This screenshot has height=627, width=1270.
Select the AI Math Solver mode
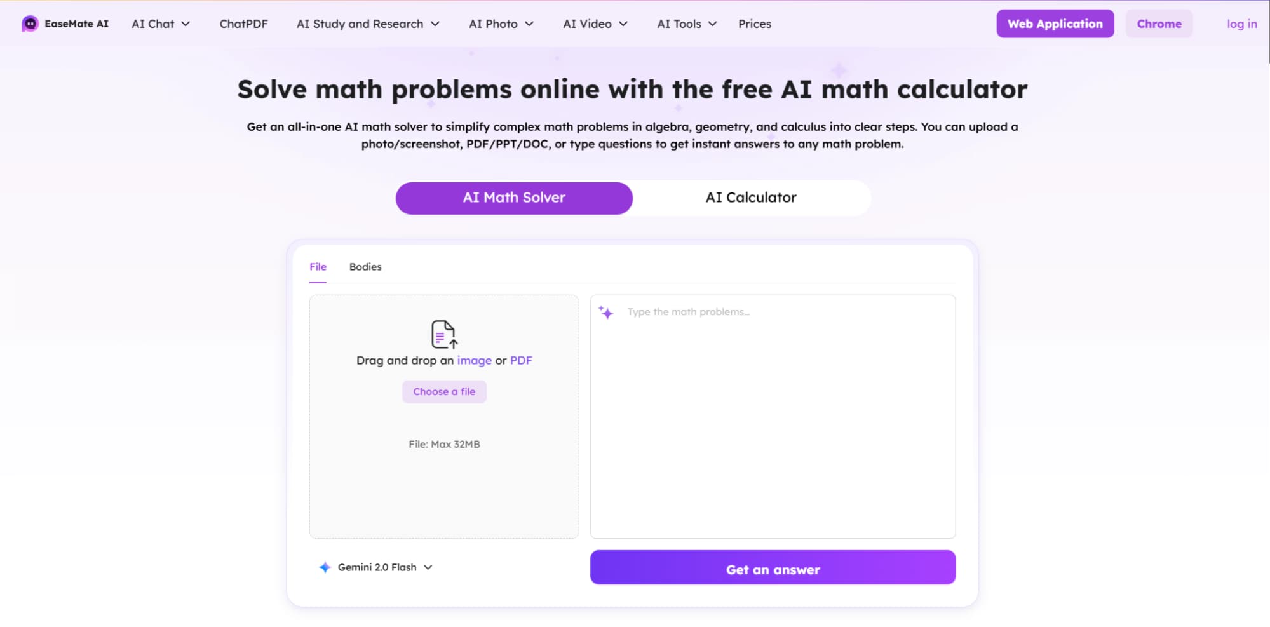[x=513, y=198]
